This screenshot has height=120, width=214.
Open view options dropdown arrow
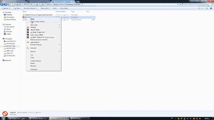202,8
